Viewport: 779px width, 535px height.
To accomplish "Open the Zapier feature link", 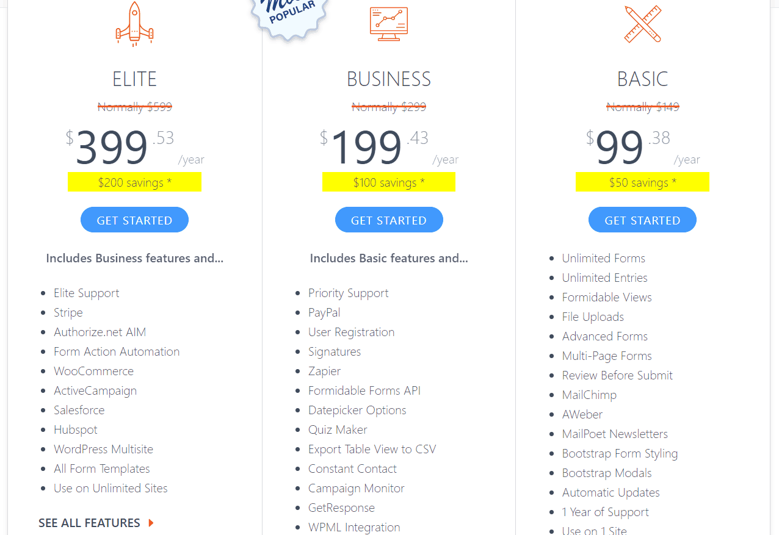I will [324, 371].
